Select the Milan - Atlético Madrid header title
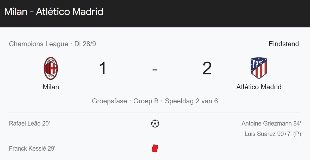The height and width of the screenshot is (160, 310). (54, 12)
